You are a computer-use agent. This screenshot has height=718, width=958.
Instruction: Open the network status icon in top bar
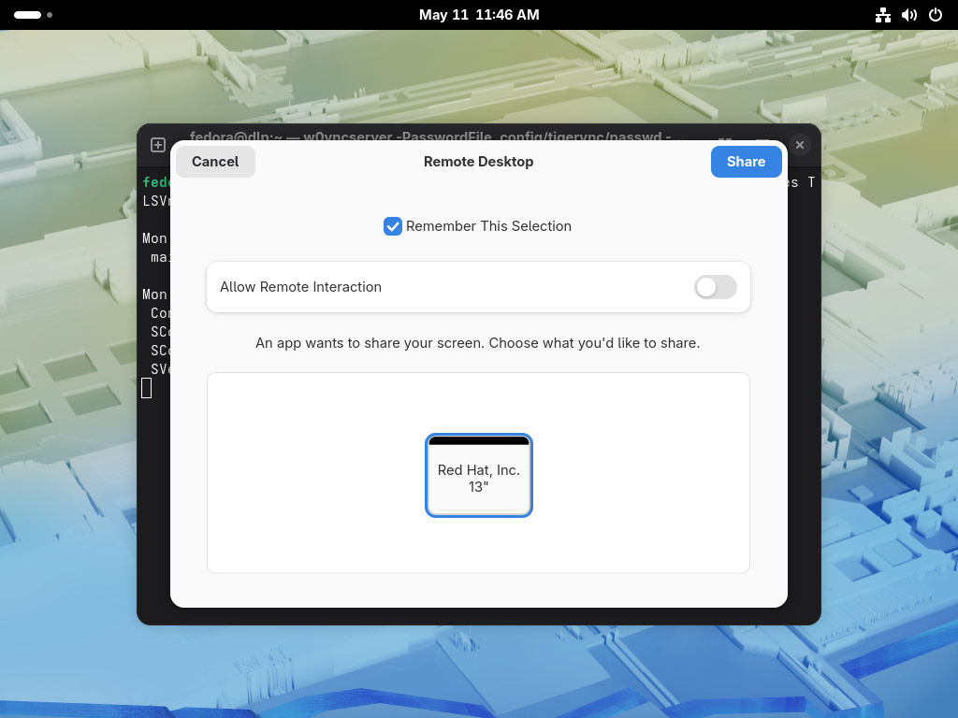(x=883, y=15)
